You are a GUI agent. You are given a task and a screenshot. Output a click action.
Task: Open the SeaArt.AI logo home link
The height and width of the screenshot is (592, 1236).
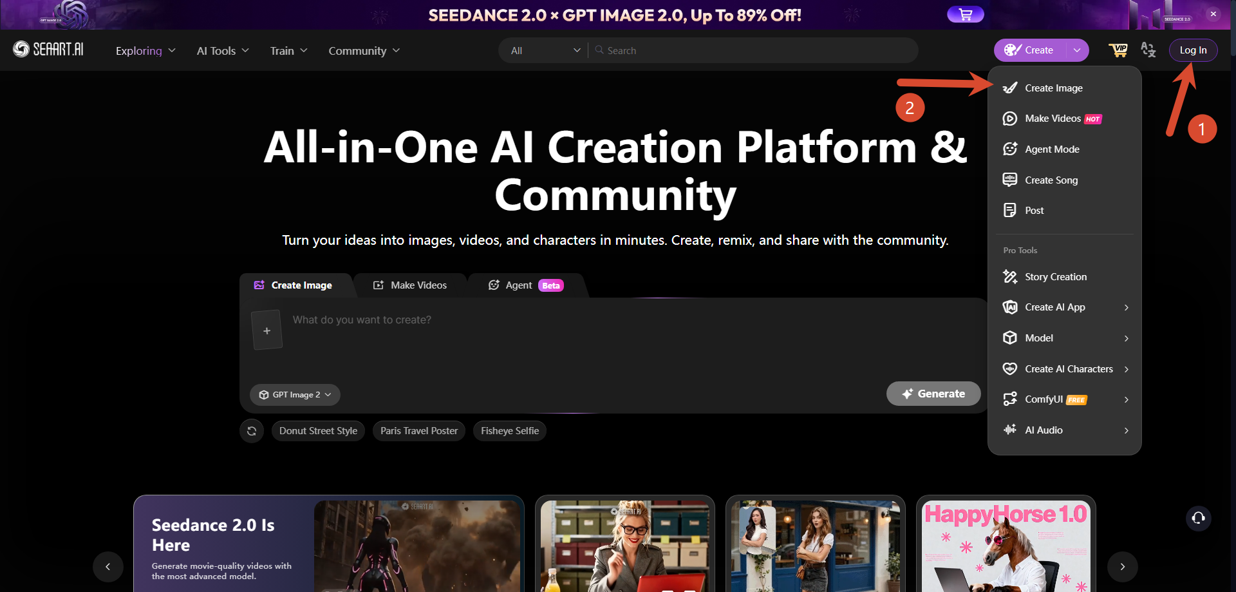(48, 50)
